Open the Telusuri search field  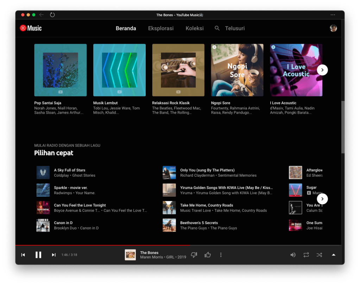(234, 28)
